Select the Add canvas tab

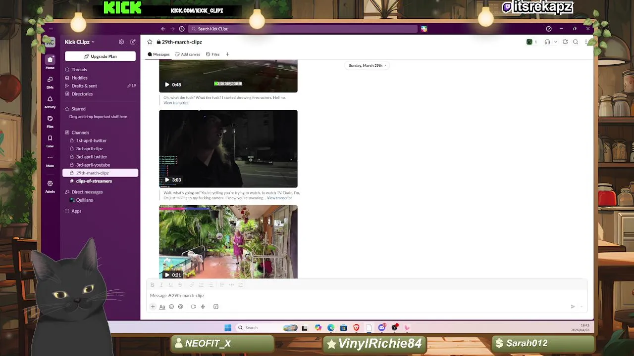pyautogui.click(x=188, y=54)
